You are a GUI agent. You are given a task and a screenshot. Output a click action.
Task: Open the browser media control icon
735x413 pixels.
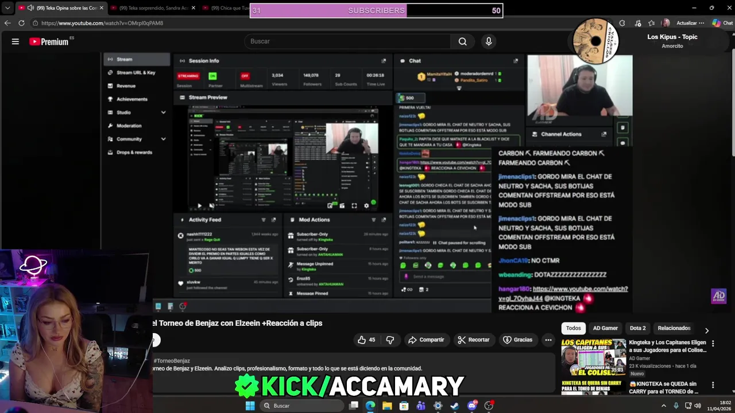tap(637, 23)
